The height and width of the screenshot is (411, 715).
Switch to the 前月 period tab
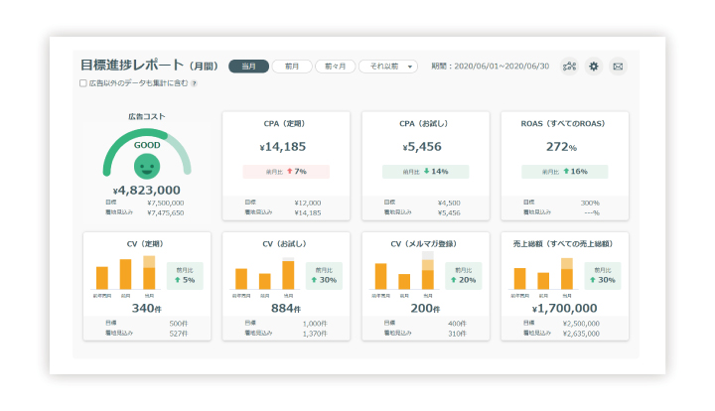click(x=292, y=67)
